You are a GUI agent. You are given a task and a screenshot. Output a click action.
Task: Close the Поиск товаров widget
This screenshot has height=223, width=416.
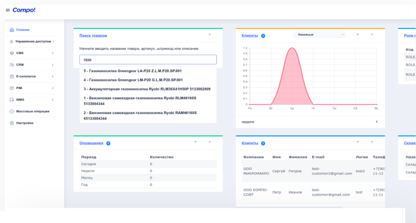point(210,35)
